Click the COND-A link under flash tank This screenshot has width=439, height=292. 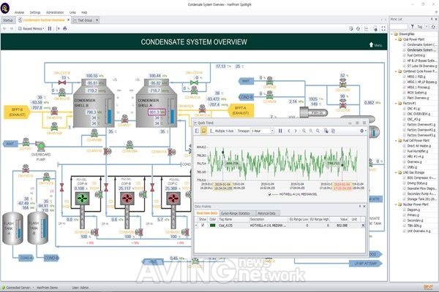point(26,258)
